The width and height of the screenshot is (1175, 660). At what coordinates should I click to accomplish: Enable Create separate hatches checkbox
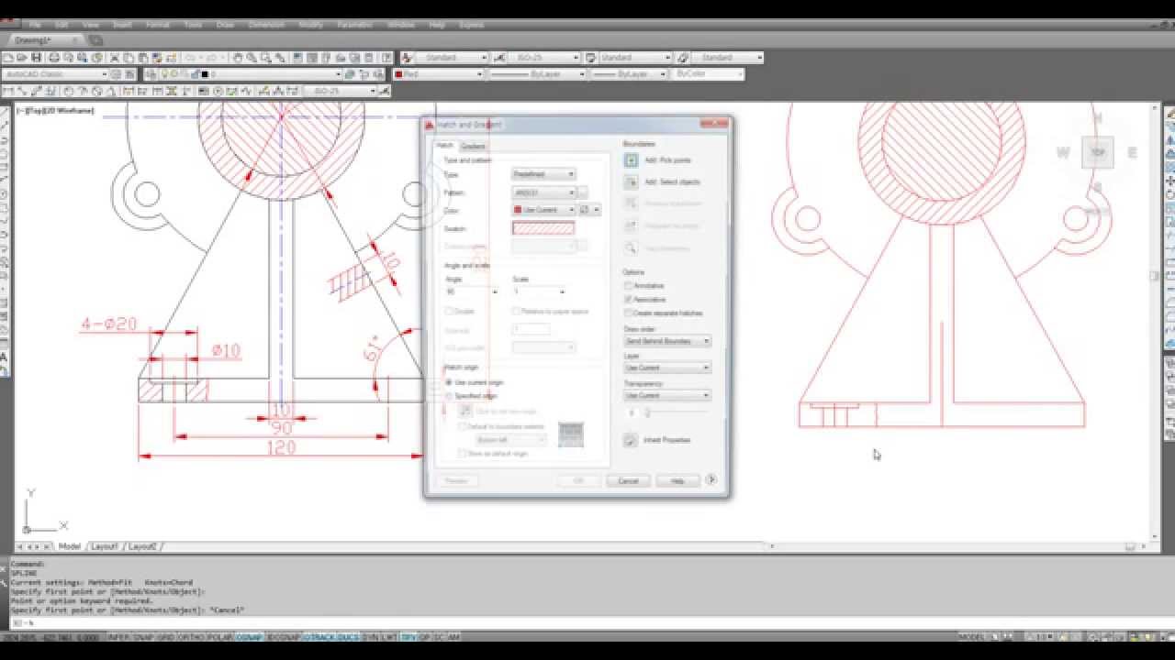(x=629, y=313)
